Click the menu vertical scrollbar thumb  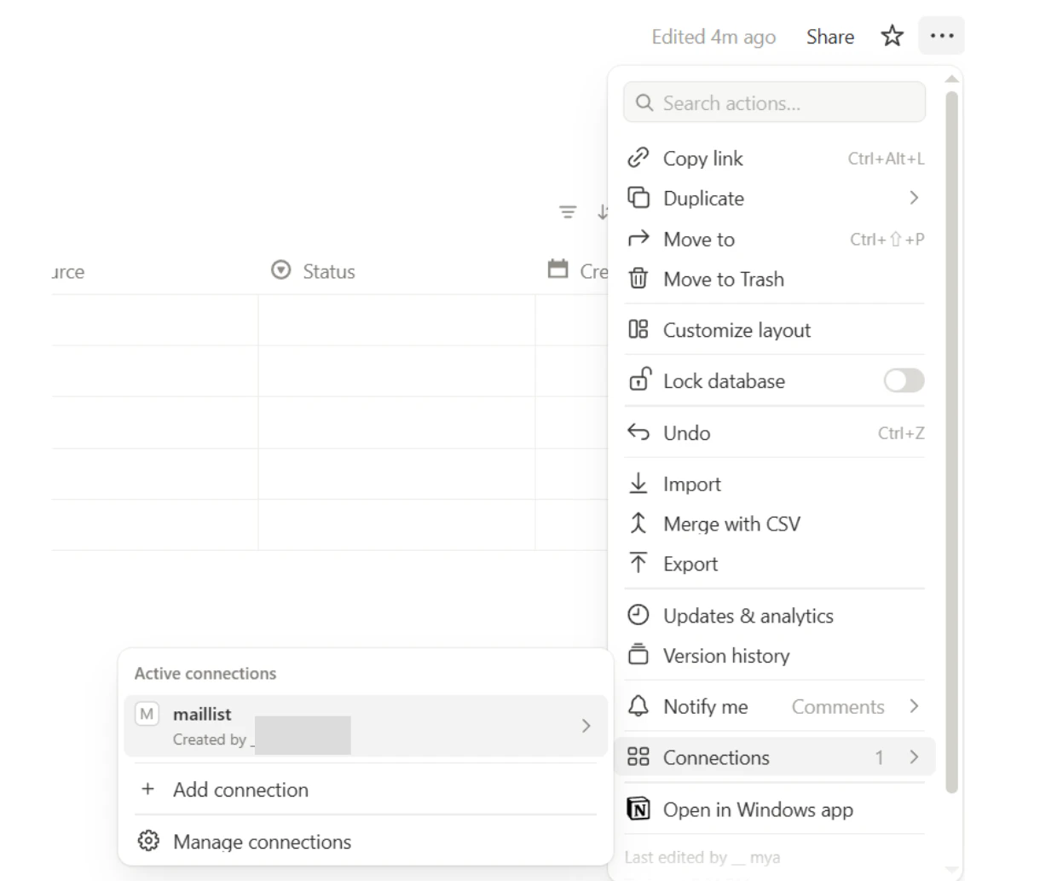[x=951, y=442]
